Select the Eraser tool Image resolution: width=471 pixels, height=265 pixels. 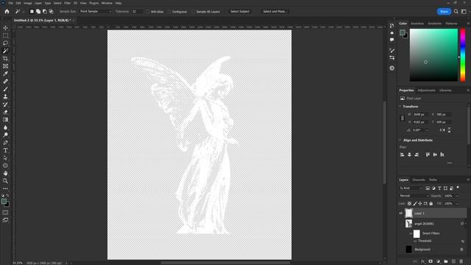click(5, 112)
